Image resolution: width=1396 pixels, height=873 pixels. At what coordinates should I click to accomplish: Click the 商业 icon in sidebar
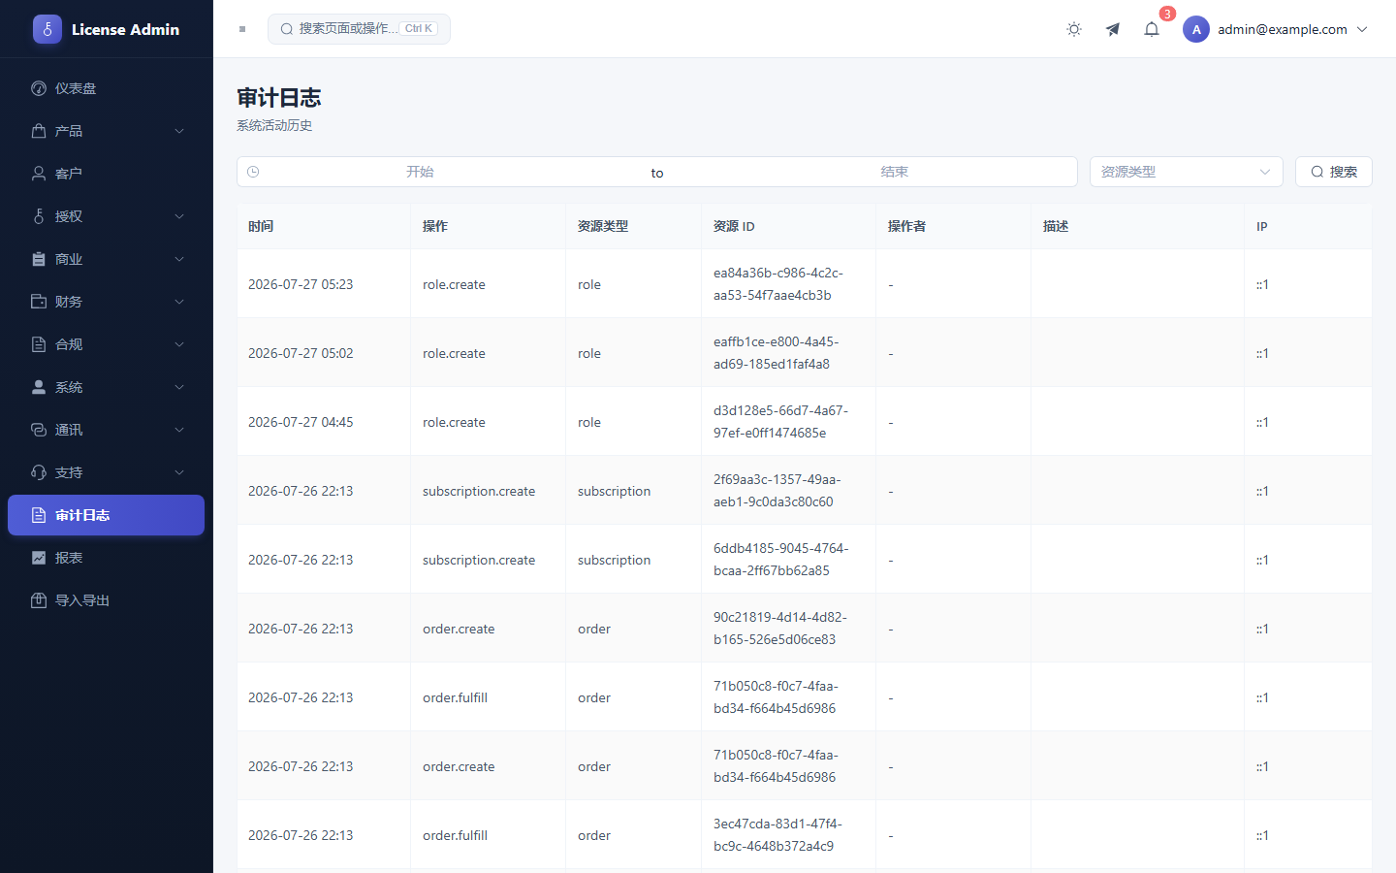39,259
